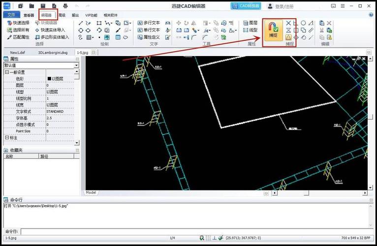Toggle parallel snap double-line icon
This screenshot has height=246, width=377.
click(311, 31)
